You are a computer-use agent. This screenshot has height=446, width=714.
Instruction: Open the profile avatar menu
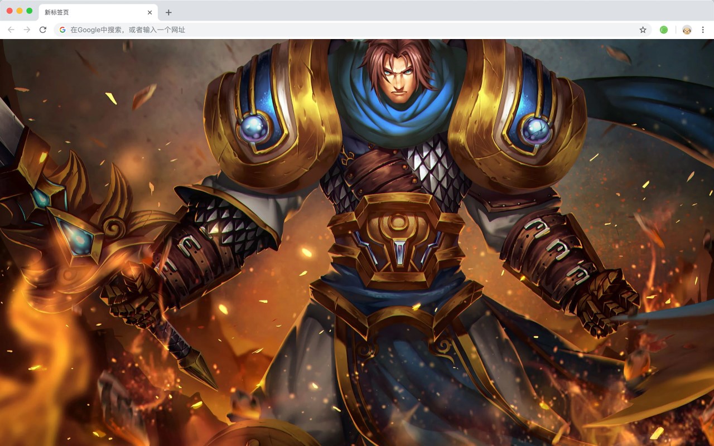point(687,30)
